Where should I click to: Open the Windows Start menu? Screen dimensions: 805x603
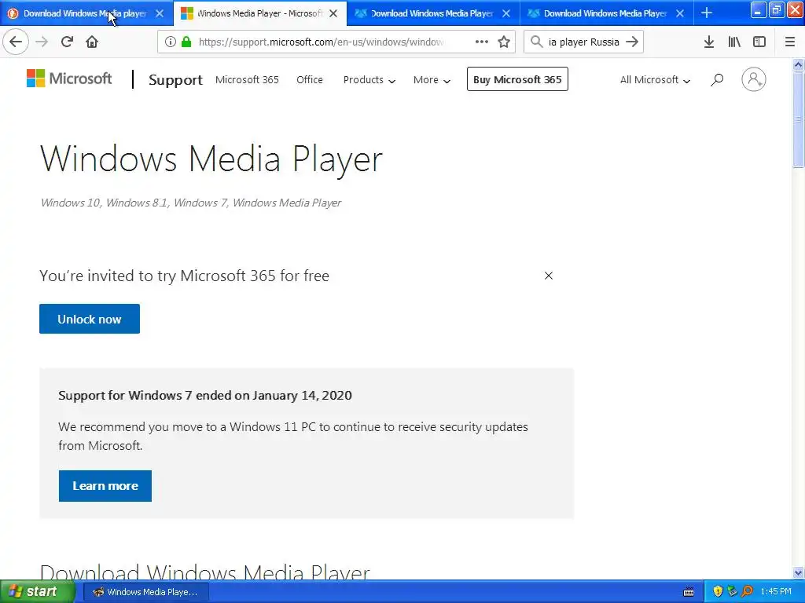click(x=37, y=591)
